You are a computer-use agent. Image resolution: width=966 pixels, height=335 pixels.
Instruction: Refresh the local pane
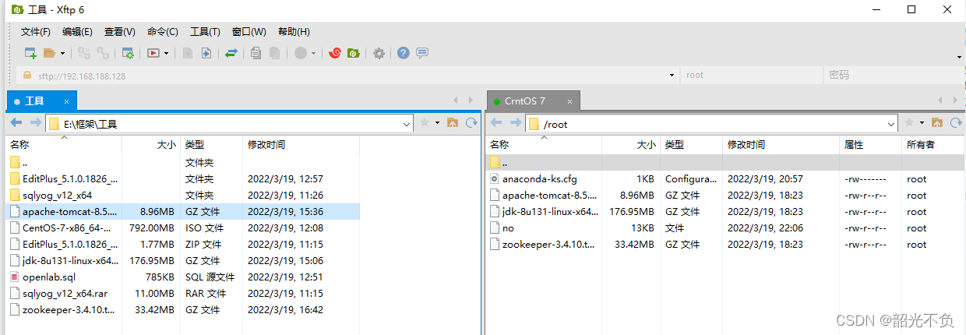471,123
